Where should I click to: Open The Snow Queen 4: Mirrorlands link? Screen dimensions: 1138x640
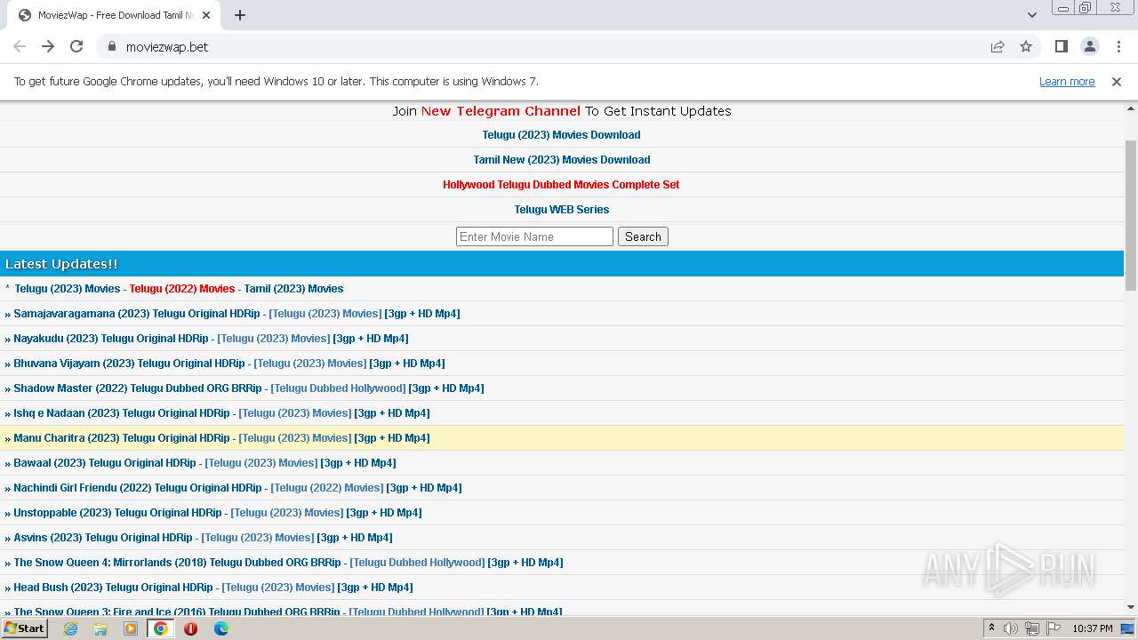(x=177, y=563)
